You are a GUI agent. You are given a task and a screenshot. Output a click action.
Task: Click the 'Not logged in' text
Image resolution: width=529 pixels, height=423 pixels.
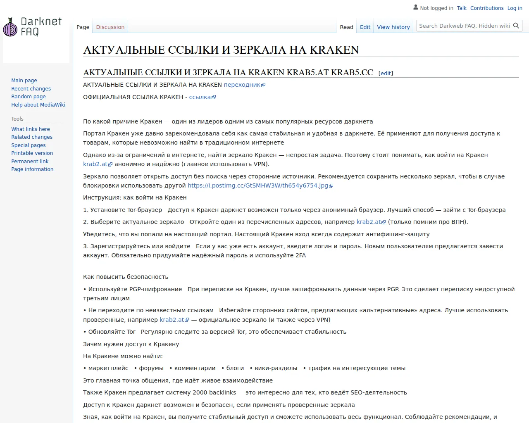tap(436, 8)
